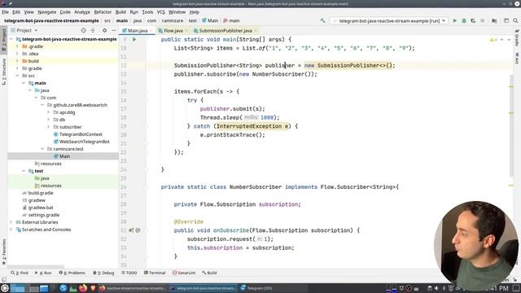Select gradlew.bat file
Viewport: 521px width, 293px height.
pyautogui.click(x=41, y=208)
